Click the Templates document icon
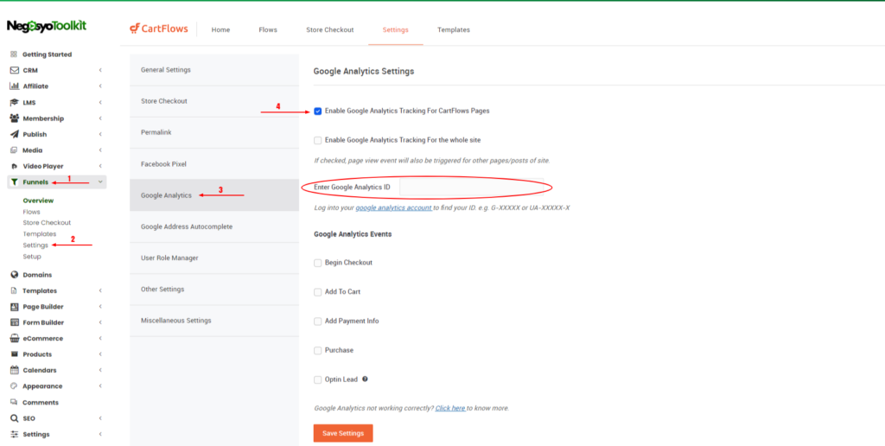885x446 pixels. point(14,290)
